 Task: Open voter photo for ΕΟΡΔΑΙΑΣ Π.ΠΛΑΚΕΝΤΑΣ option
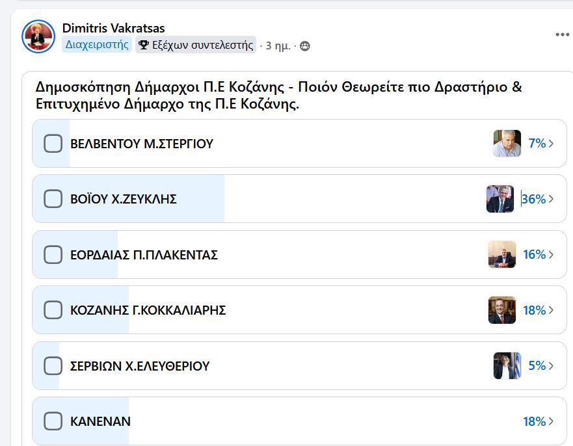pos(501,254)
